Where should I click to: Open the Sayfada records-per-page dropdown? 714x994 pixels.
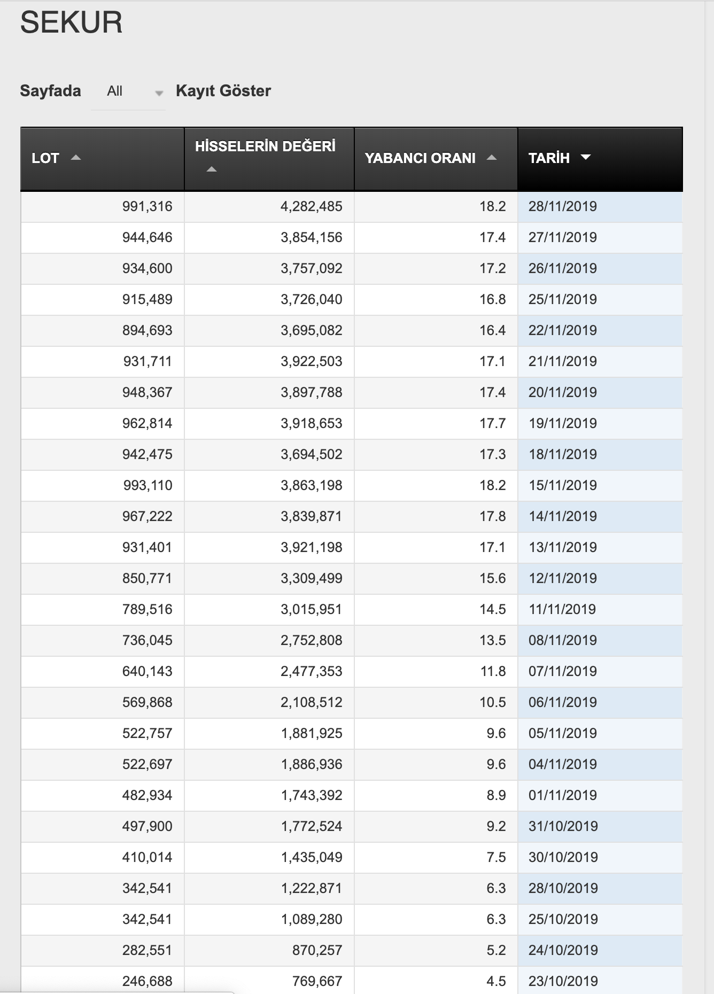point(128,91)
